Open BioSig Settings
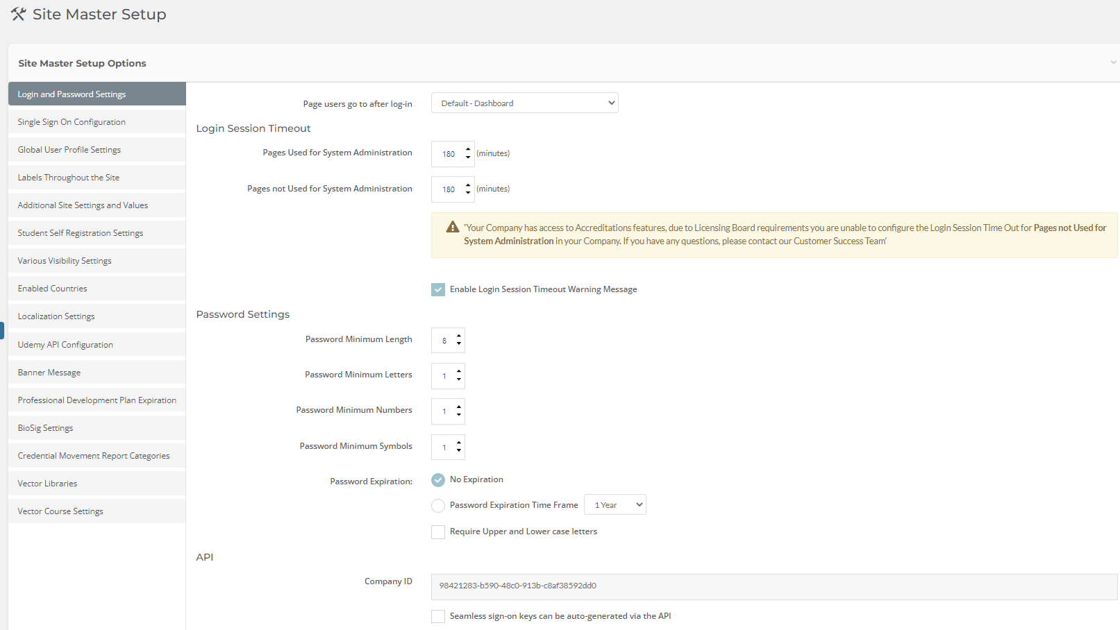1120x630 pixels. tap(45, 427)
